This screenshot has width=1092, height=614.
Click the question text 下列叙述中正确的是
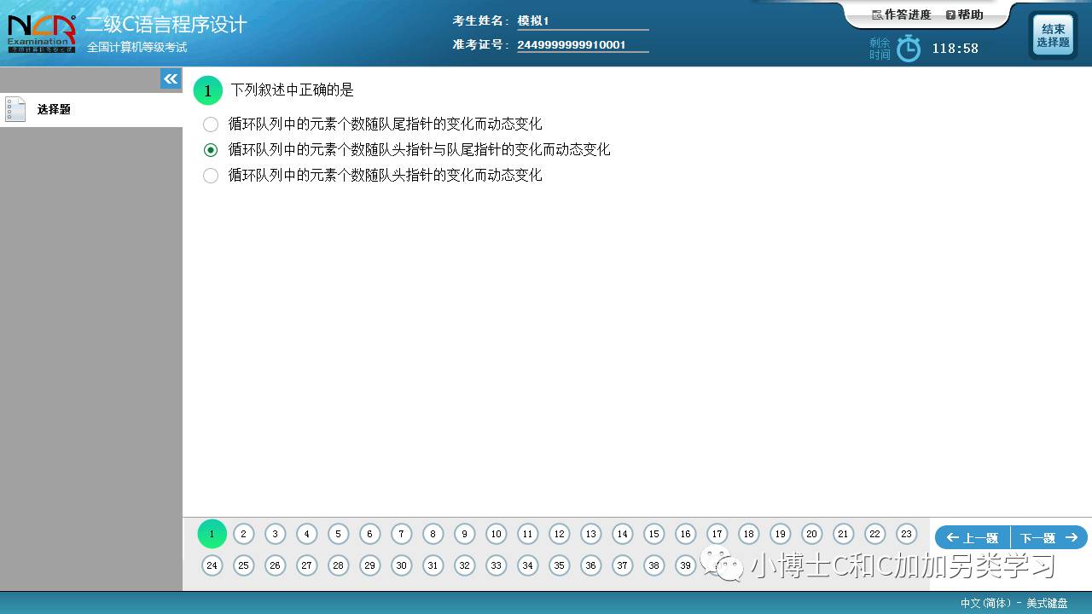pos(292,90)
